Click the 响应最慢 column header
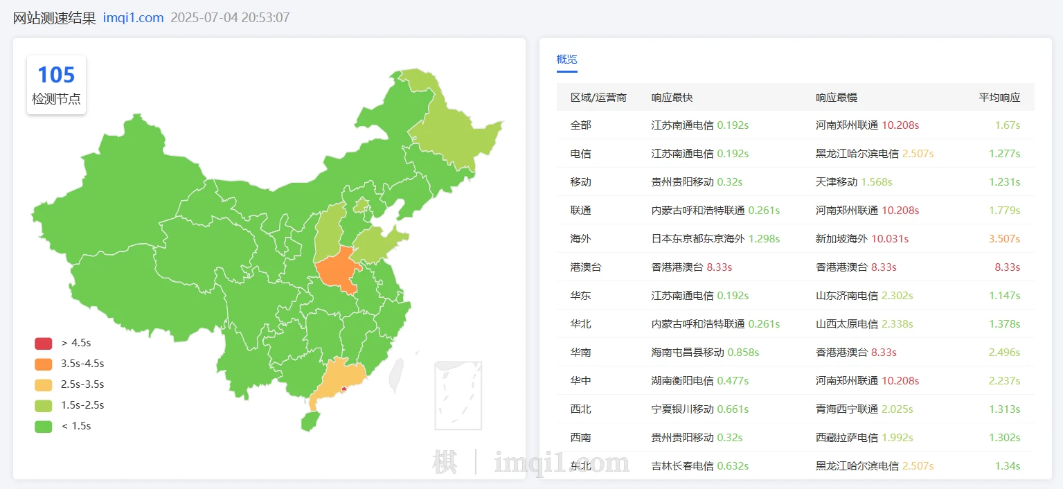This screenshot has width=1063, height=489. coord(837,98)
